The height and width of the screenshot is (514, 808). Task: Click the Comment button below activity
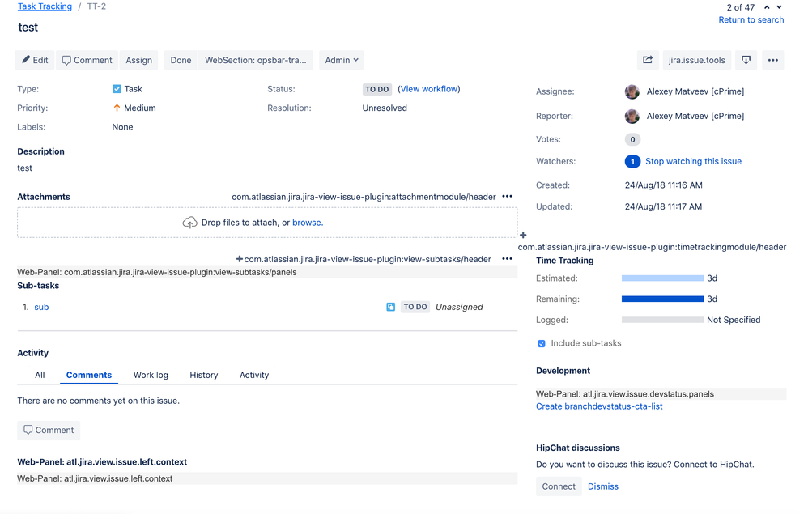[x=49, y=430]
